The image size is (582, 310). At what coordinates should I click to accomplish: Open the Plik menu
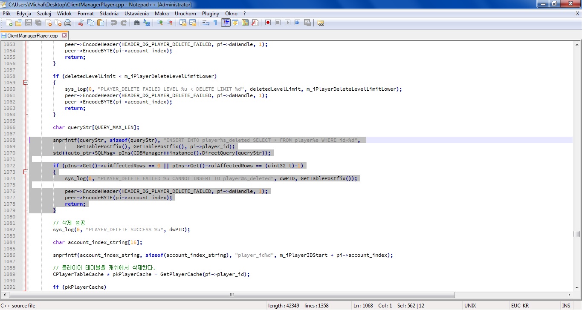pyautogui.click(x=6, y=14)
